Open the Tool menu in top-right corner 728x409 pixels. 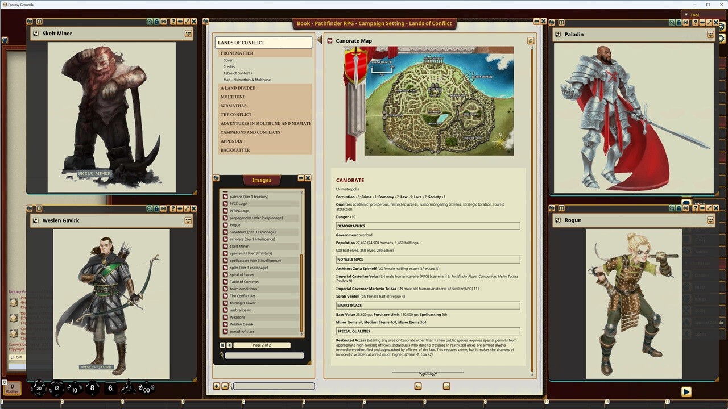tap(694, 15)
